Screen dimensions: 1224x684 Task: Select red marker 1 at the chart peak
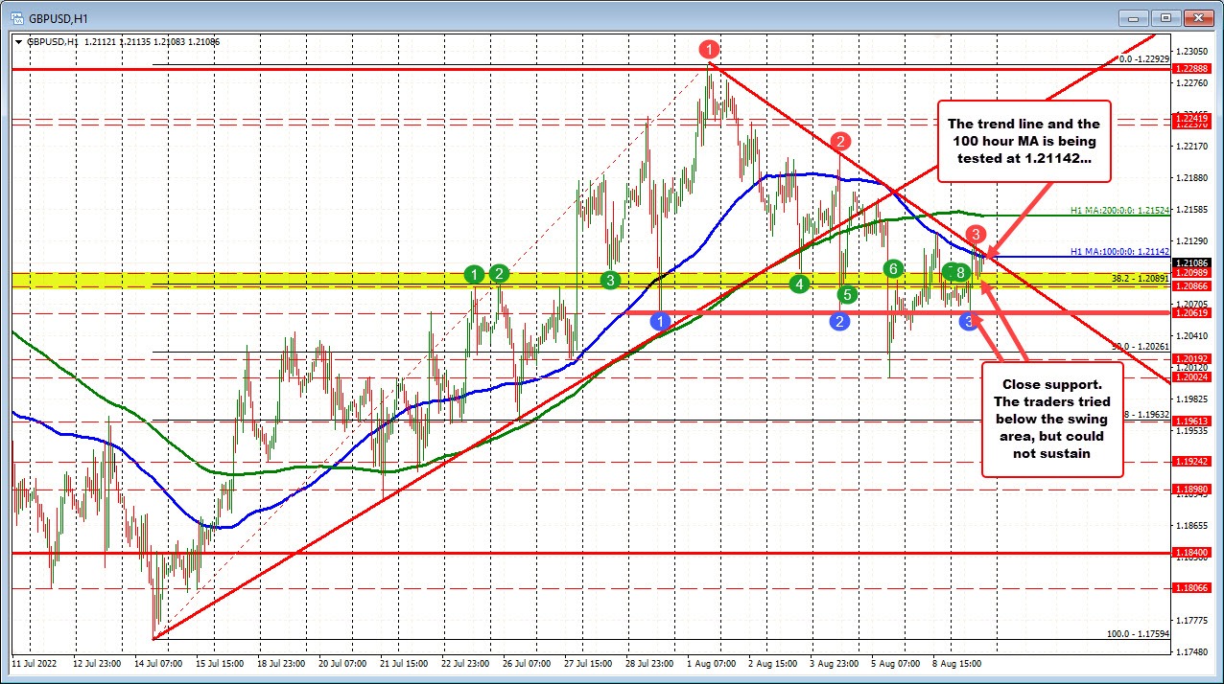pyautogui.click(x=709, y=49)
